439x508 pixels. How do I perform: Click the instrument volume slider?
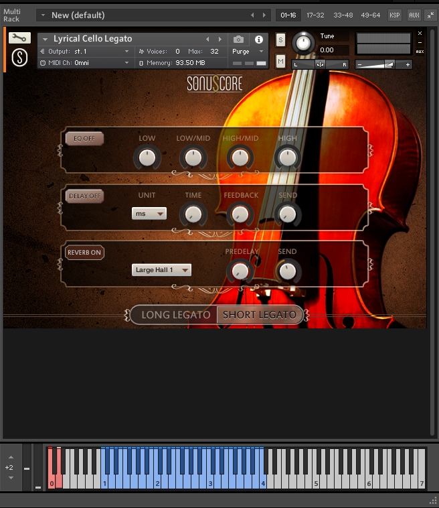point(383,64)
